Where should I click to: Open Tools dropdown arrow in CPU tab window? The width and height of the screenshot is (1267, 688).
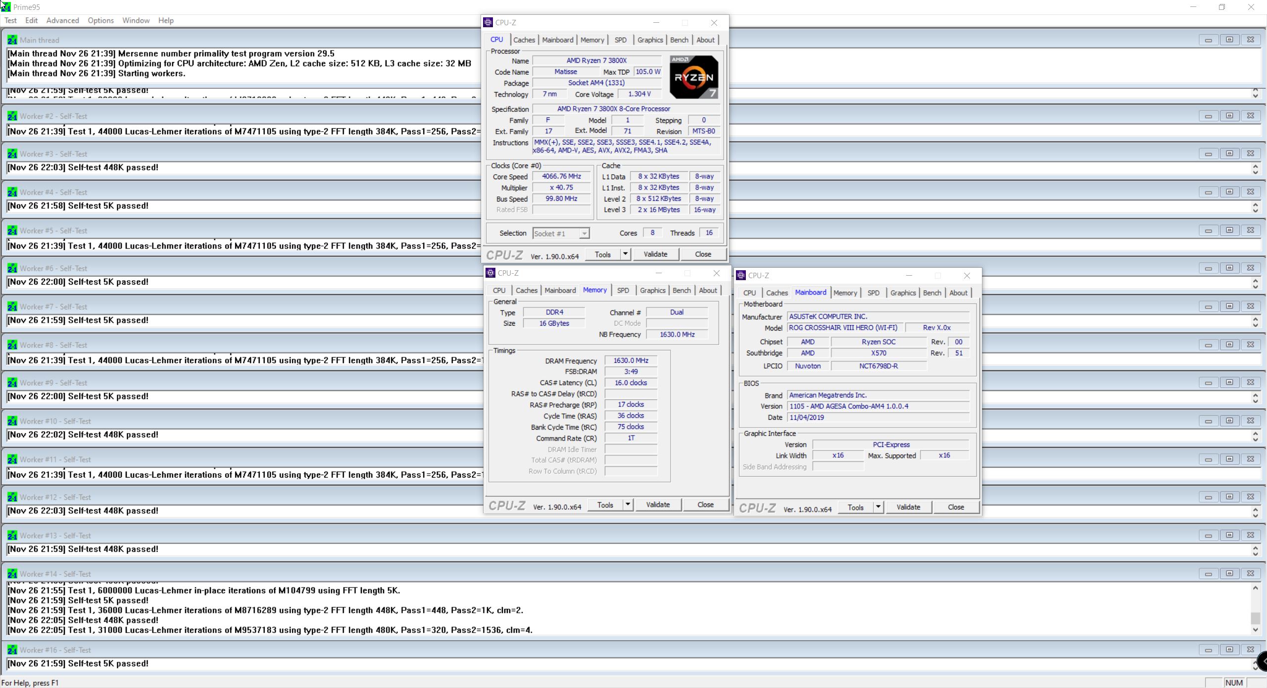coord(625,254)
